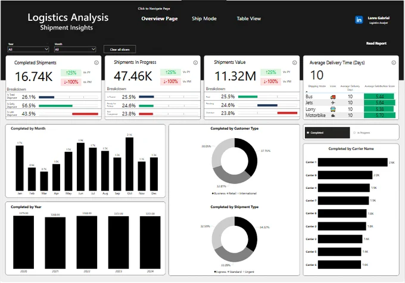The width and height of the screenshot is (405, 283).
Task: Switch to the Table View page
Action: (249, 18)
